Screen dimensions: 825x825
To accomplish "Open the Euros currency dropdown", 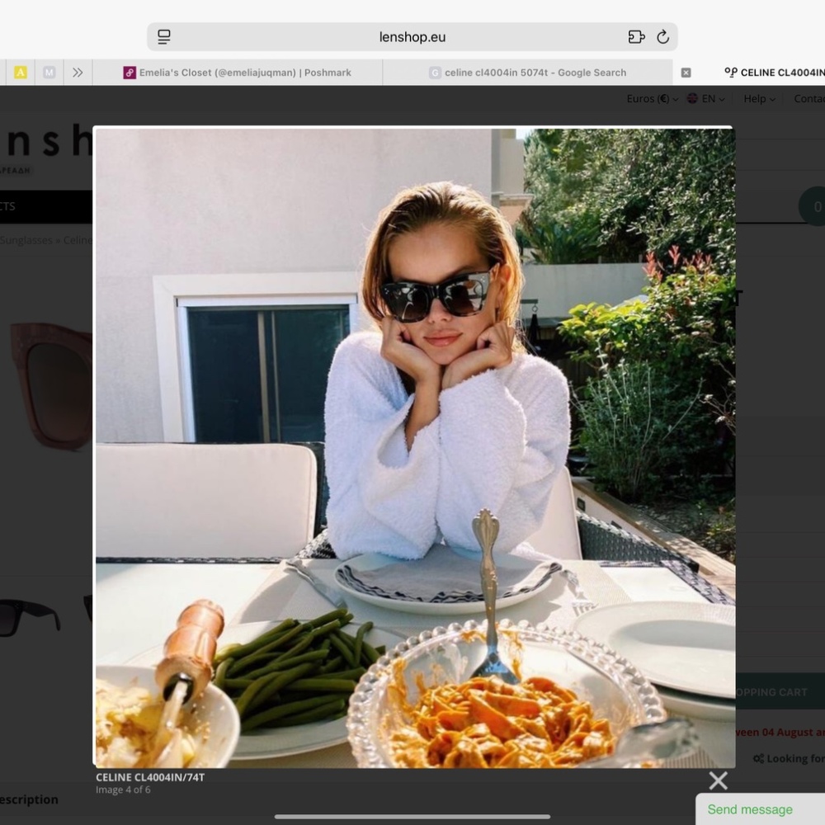I will [652, 99].
